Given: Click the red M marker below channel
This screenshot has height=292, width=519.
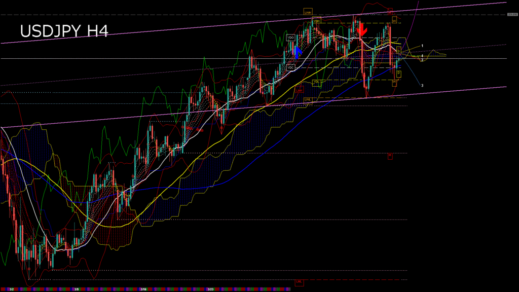Looking at the screenshot, I should 390,155.
